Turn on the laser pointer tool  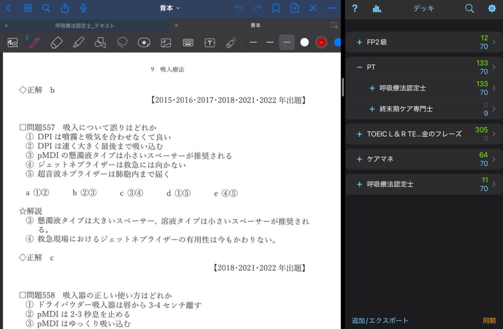pos(231,43)
